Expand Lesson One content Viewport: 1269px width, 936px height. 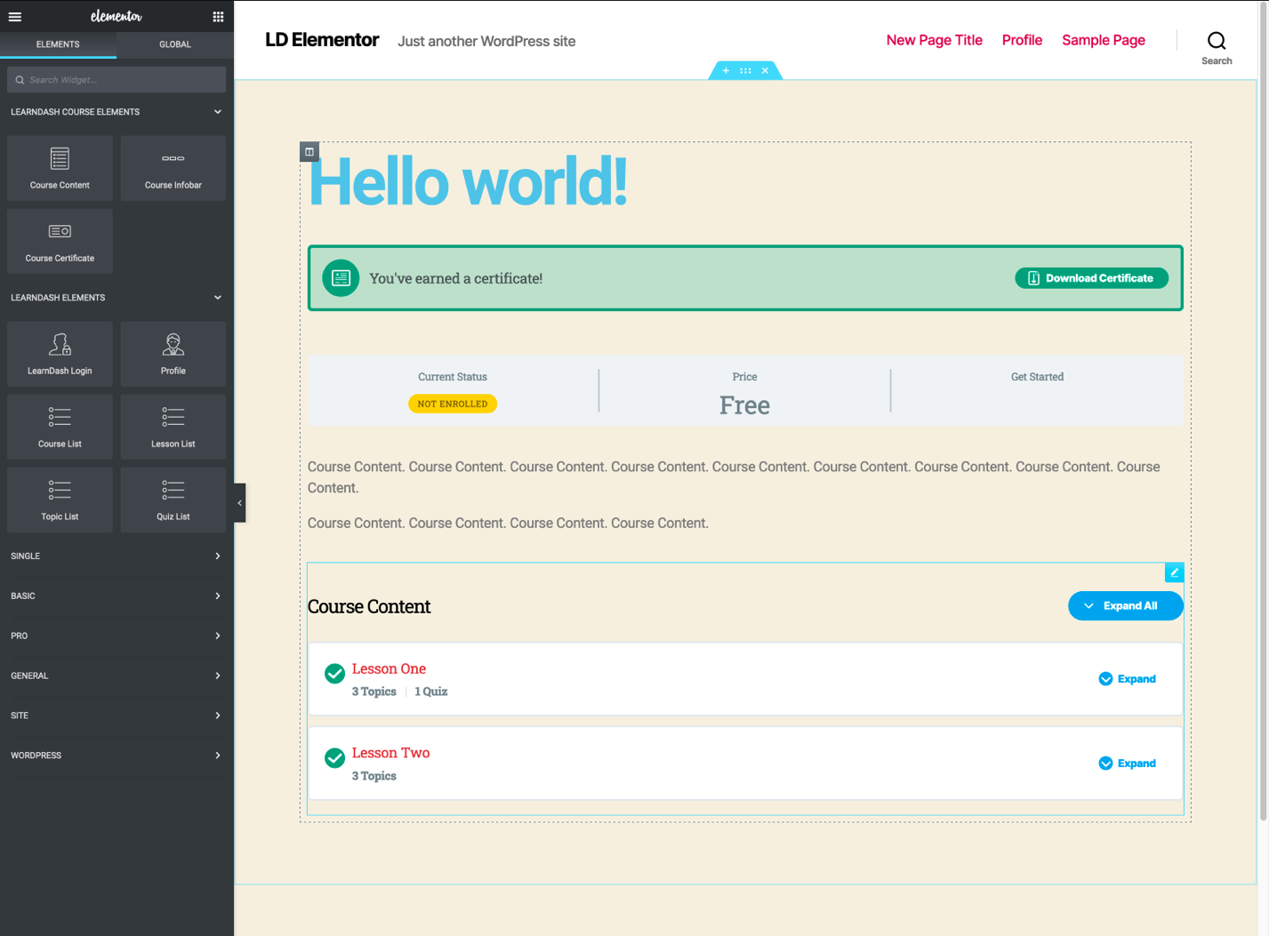click(x=1127, y=679)
